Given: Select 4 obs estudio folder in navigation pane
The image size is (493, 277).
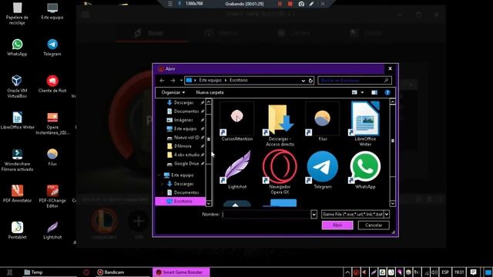Looking at the screenshot, I should click(186, 155).
